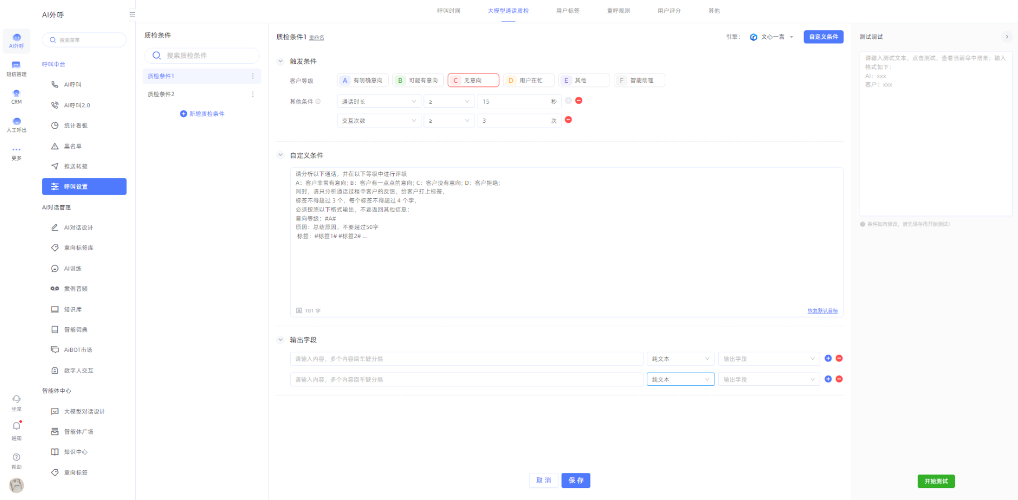The width and height of the screenshot is (1018, 500).
Task: Collapse the 自定义条件 section
Action: 281,155
